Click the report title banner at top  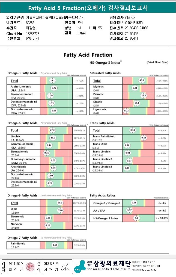tap(88, 8)
